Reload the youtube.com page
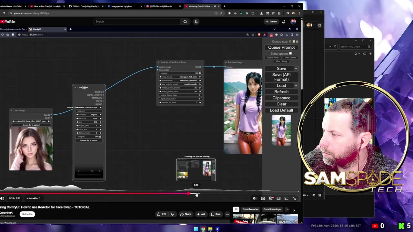The width and height of the screenshot is (413, 232). 4,13
